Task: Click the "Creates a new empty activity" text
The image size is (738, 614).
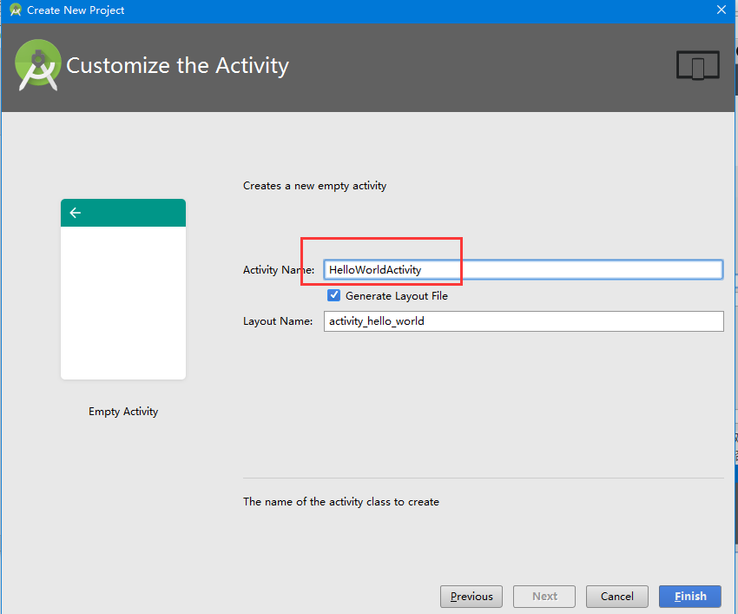Action: 314,186
